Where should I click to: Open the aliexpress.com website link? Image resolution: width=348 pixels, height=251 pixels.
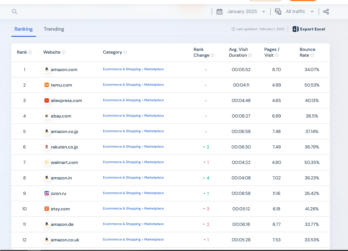67,101
